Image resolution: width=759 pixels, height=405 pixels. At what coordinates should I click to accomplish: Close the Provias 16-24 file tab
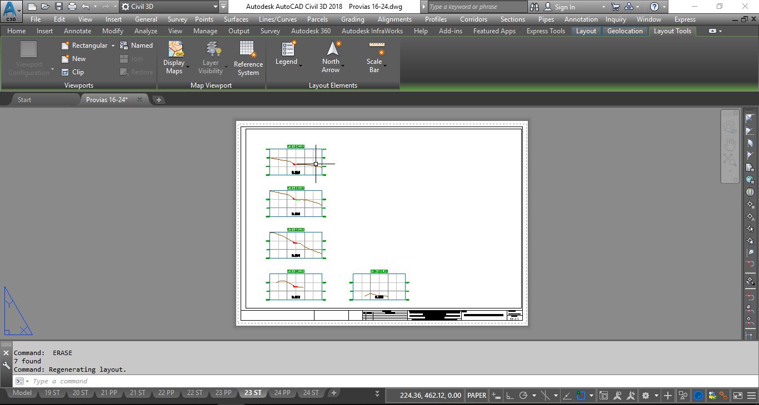(140, 100)
